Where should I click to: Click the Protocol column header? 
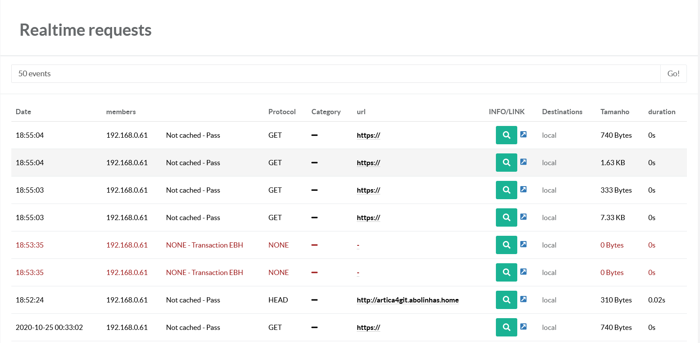tap(282, 112)
